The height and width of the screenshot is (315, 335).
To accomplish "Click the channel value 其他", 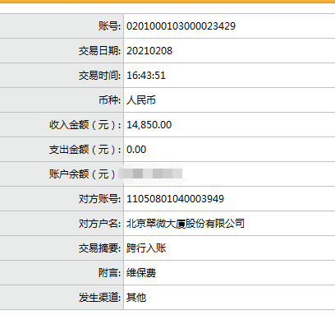I will 136,298.
